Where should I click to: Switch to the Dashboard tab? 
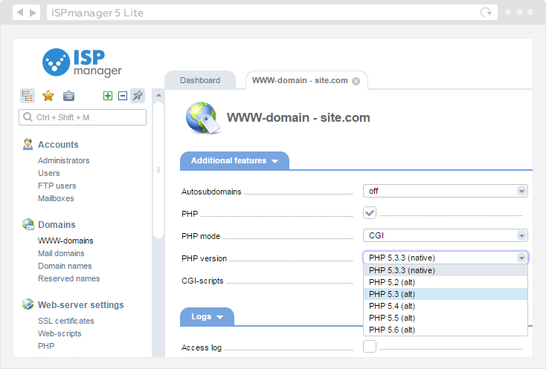[x=199, y=80]
